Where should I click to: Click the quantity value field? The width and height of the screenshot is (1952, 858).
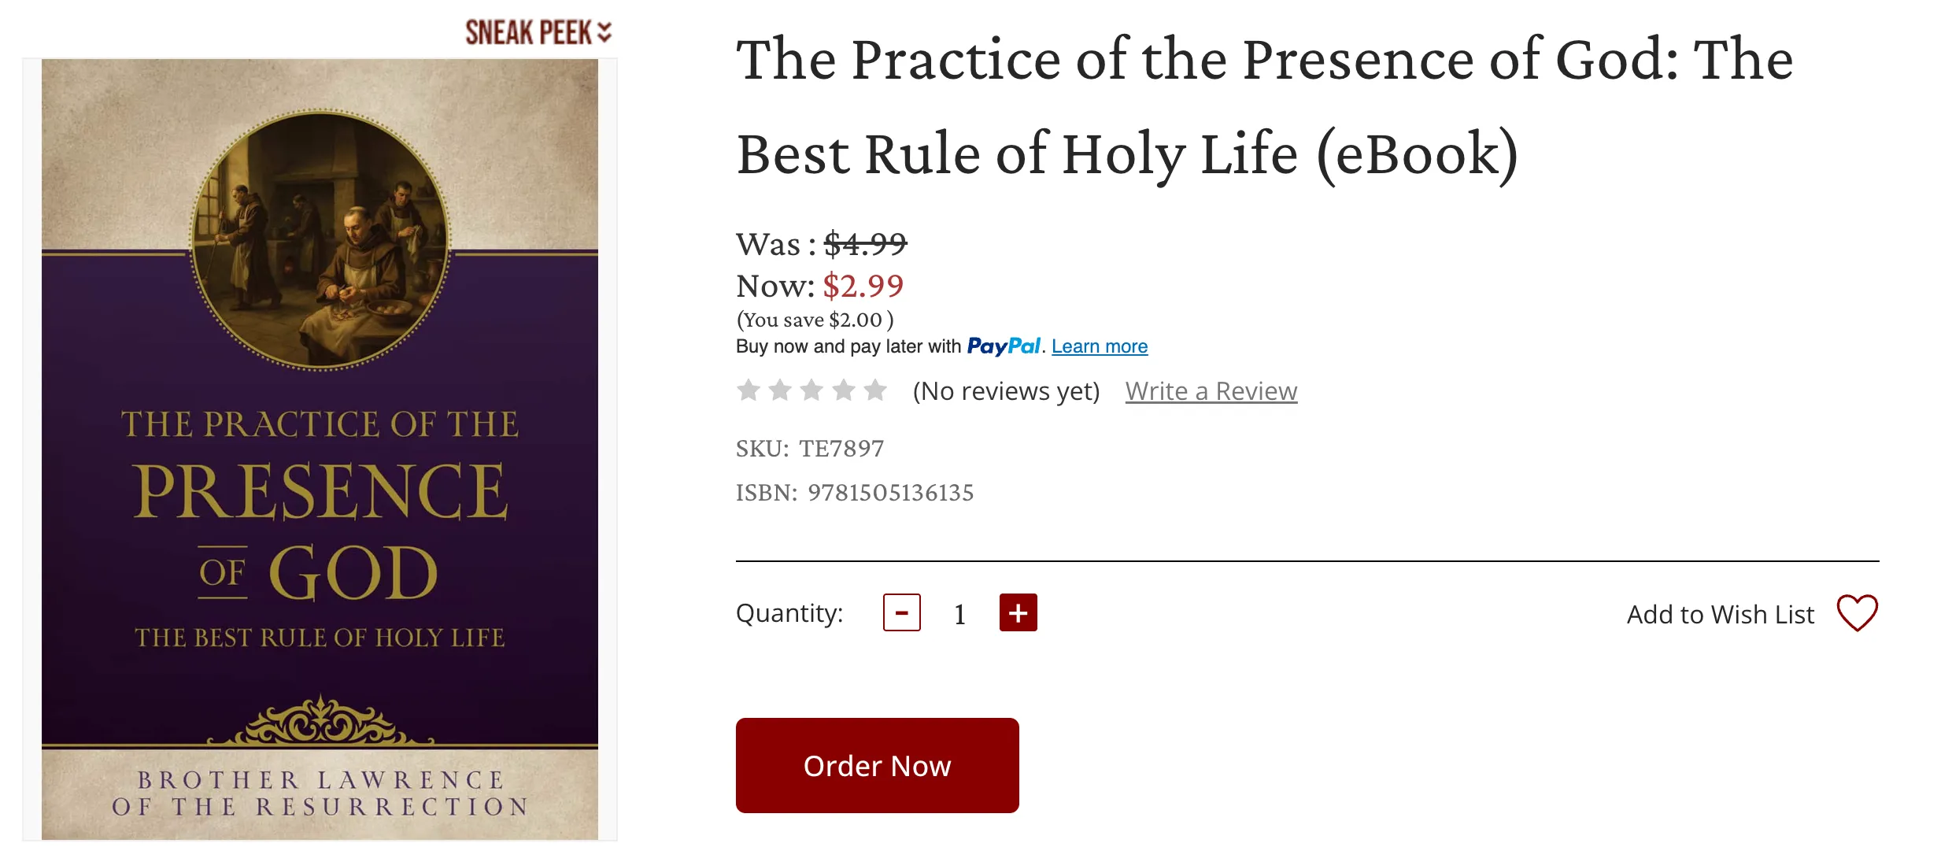(x=959, y=614)
